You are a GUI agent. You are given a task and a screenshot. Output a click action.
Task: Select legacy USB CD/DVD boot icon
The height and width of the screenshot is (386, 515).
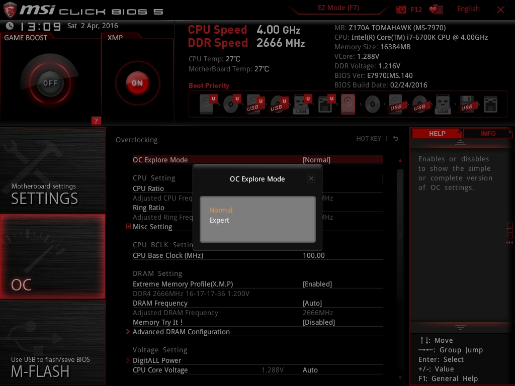(419, 105)
